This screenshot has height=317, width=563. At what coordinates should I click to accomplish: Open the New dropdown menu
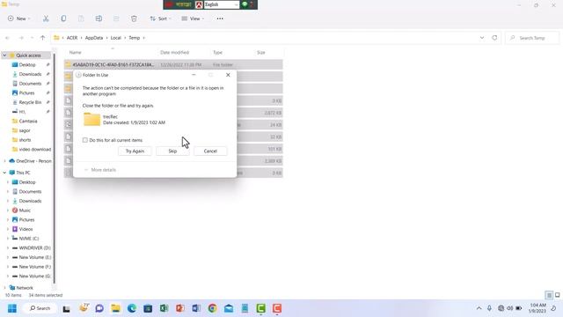pyautogui.click(x=18, y=18)
